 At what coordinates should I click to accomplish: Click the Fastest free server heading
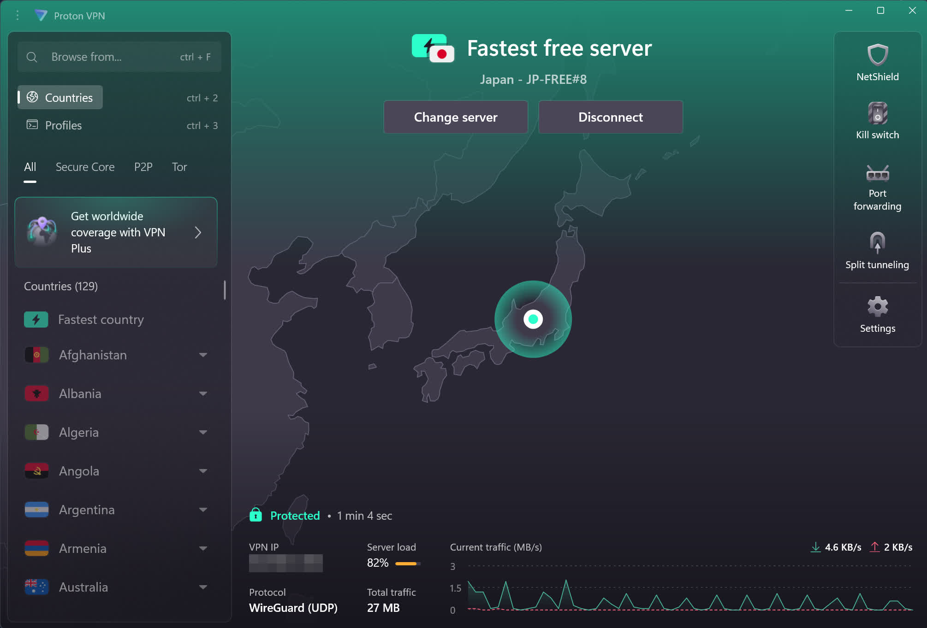559,48
